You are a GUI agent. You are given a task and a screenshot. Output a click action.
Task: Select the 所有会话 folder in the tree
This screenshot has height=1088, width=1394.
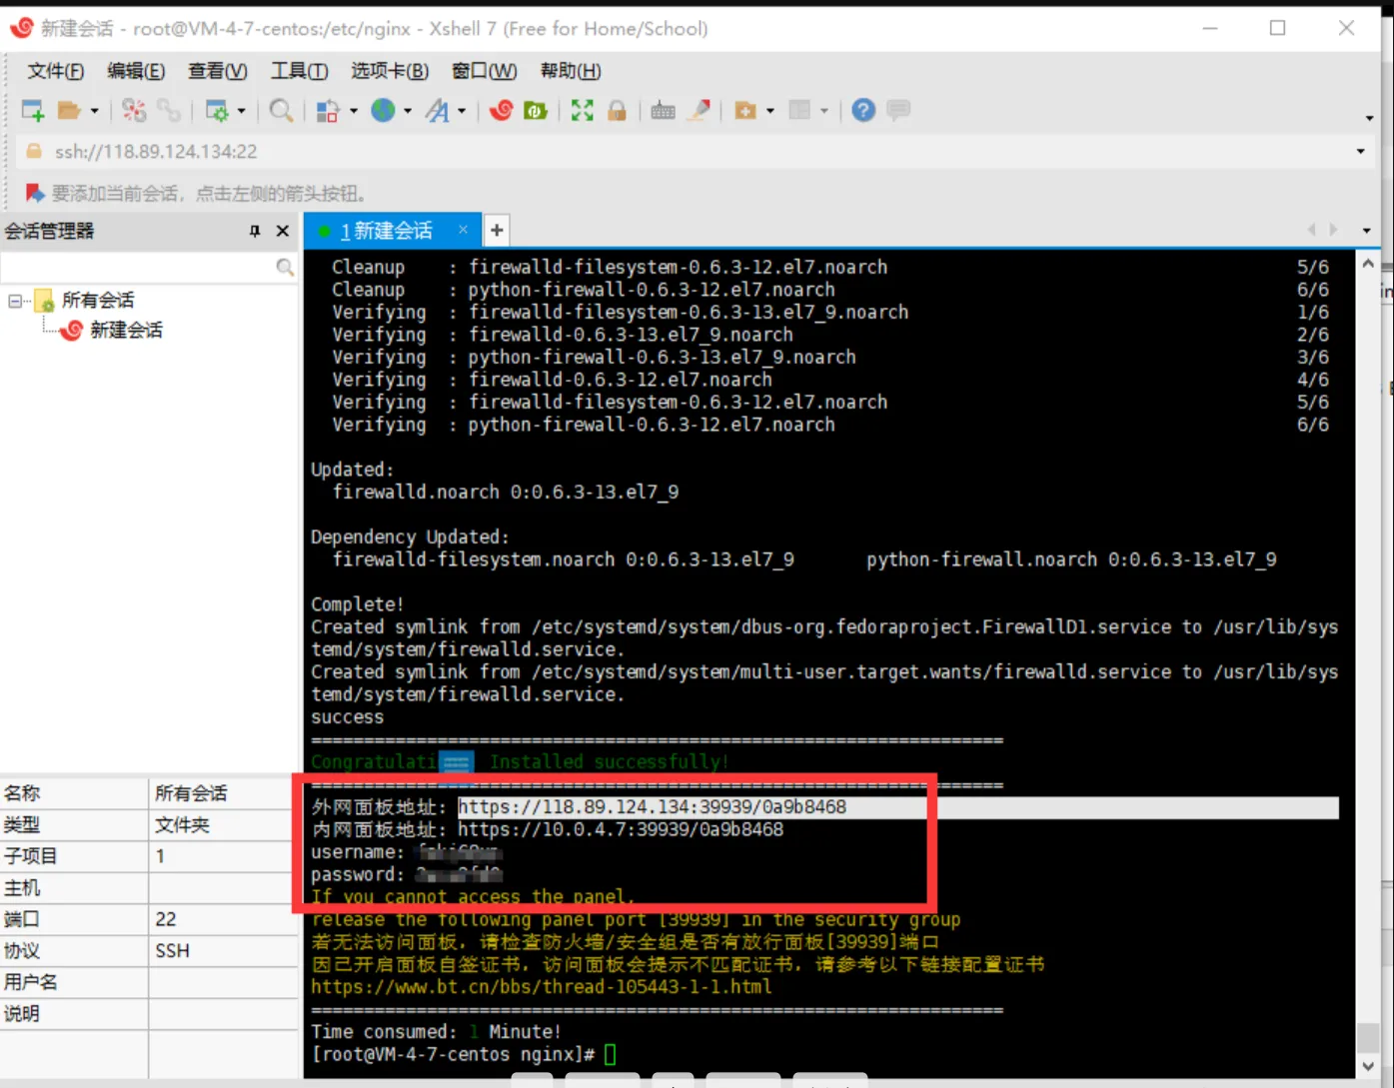[x=97, y=301]
